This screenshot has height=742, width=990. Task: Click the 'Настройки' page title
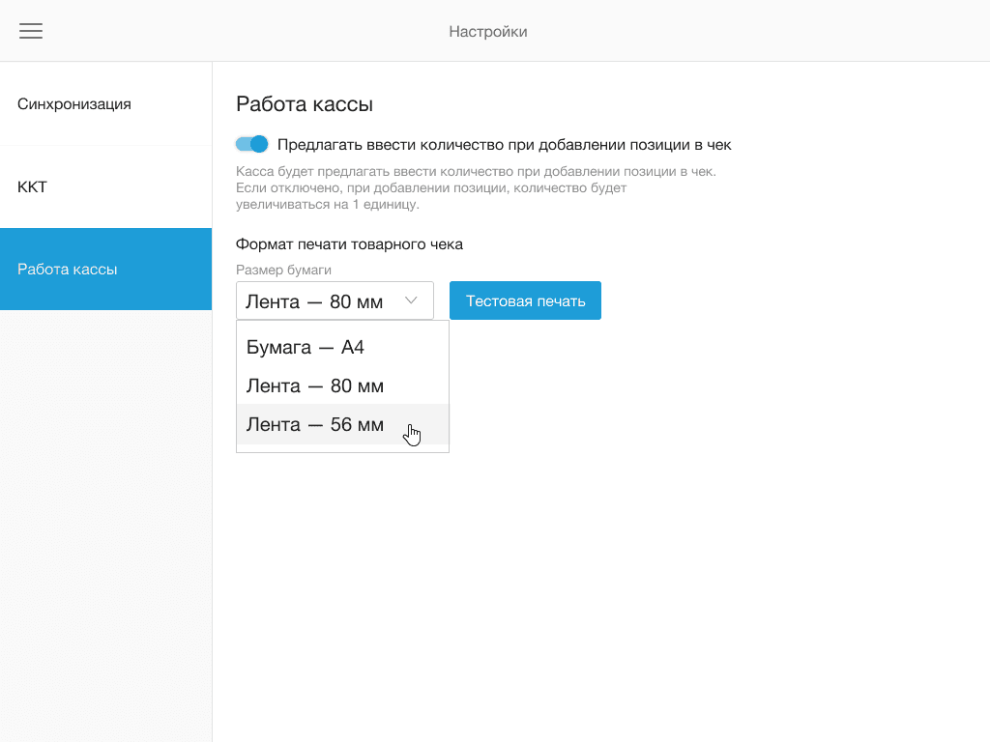(x=488, y=32)
